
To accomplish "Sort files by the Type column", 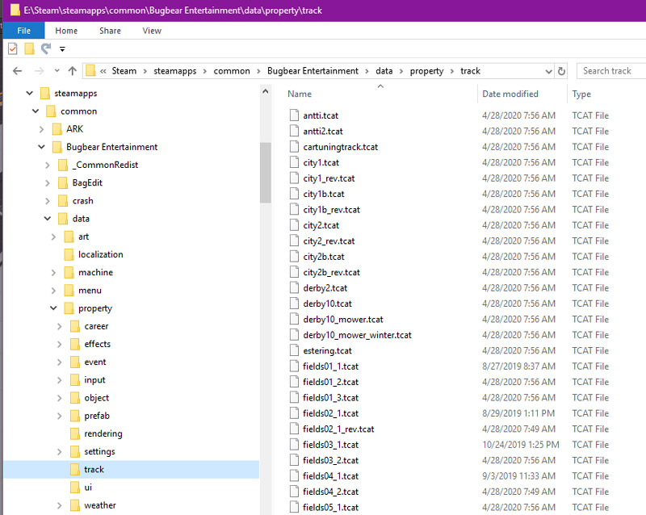I will 581,94.
